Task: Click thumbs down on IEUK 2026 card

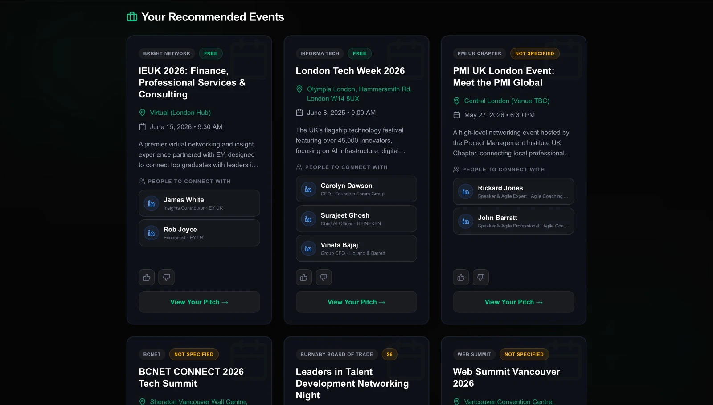Action: tap(166, 277)
